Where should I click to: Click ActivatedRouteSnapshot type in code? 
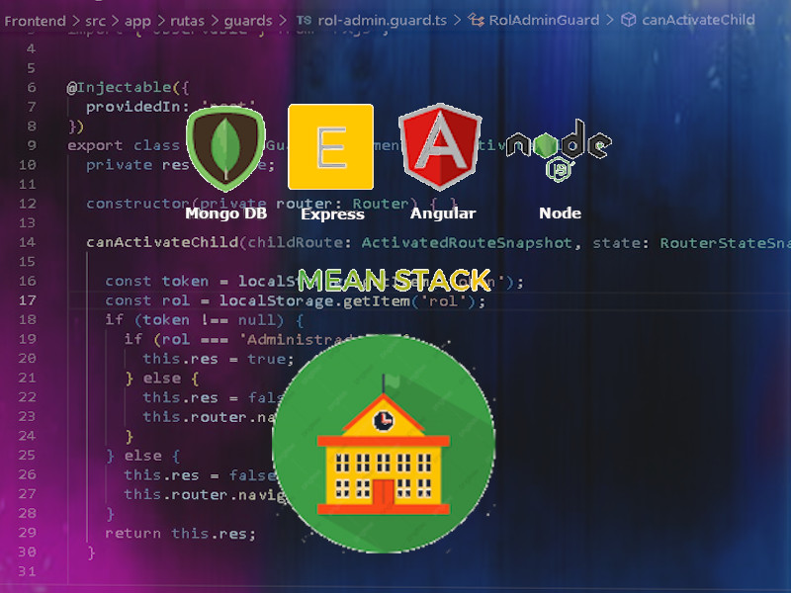pos(467,243)
